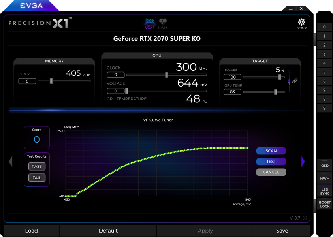The image size is (333, 237).
Task: Select profile slot 6
Action: click(324, 81)
